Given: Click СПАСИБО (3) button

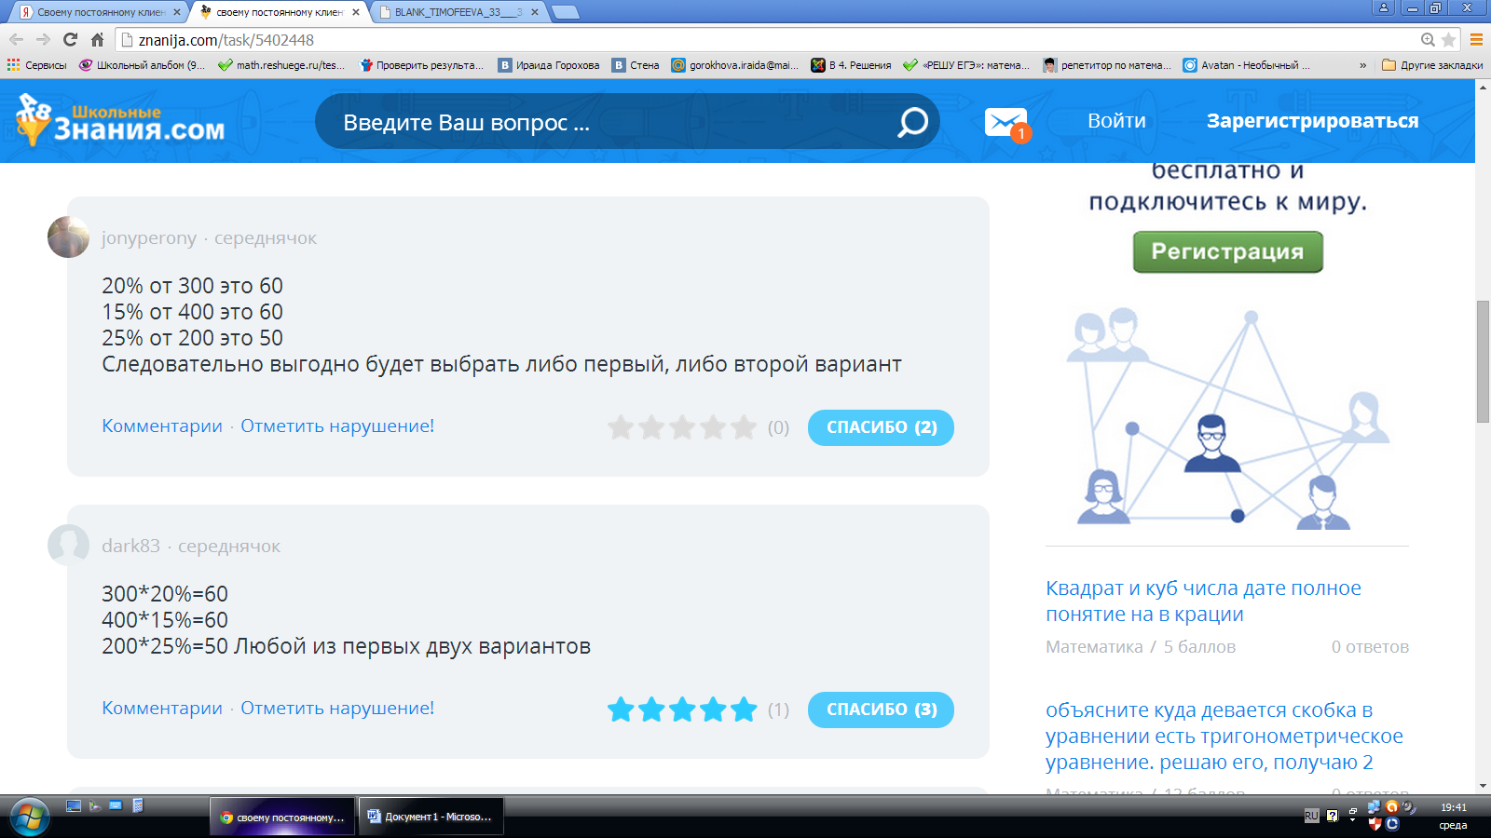Looking at the screenshot, I should pyautogui.click(x=881, y=710).
